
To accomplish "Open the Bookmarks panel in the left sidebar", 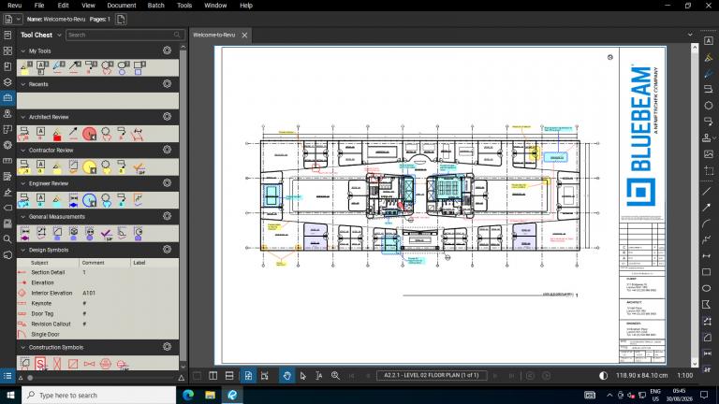I will [7, 66].
